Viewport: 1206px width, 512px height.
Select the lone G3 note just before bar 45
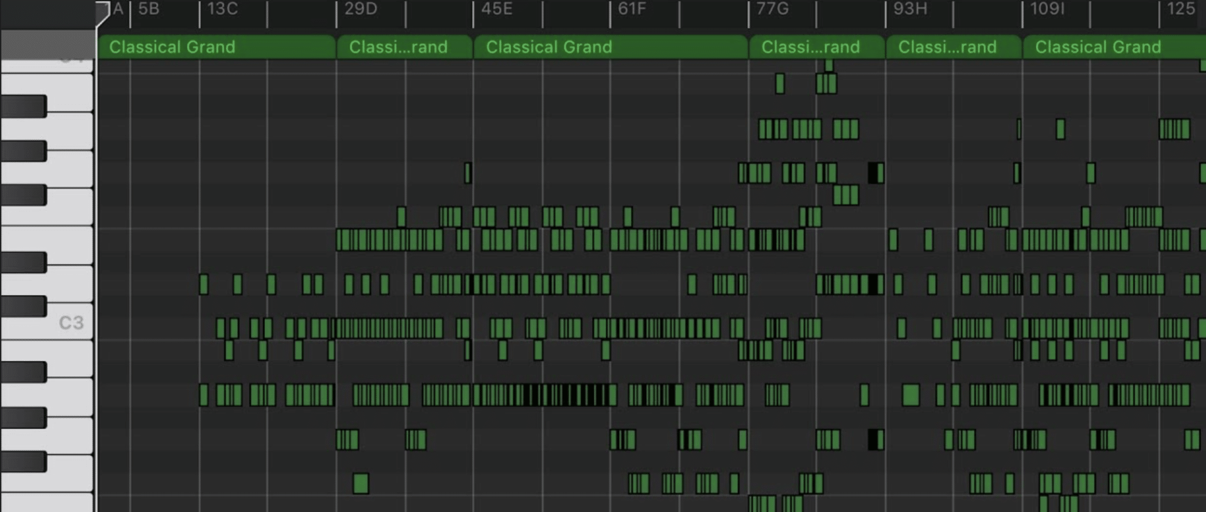point(468,173)
